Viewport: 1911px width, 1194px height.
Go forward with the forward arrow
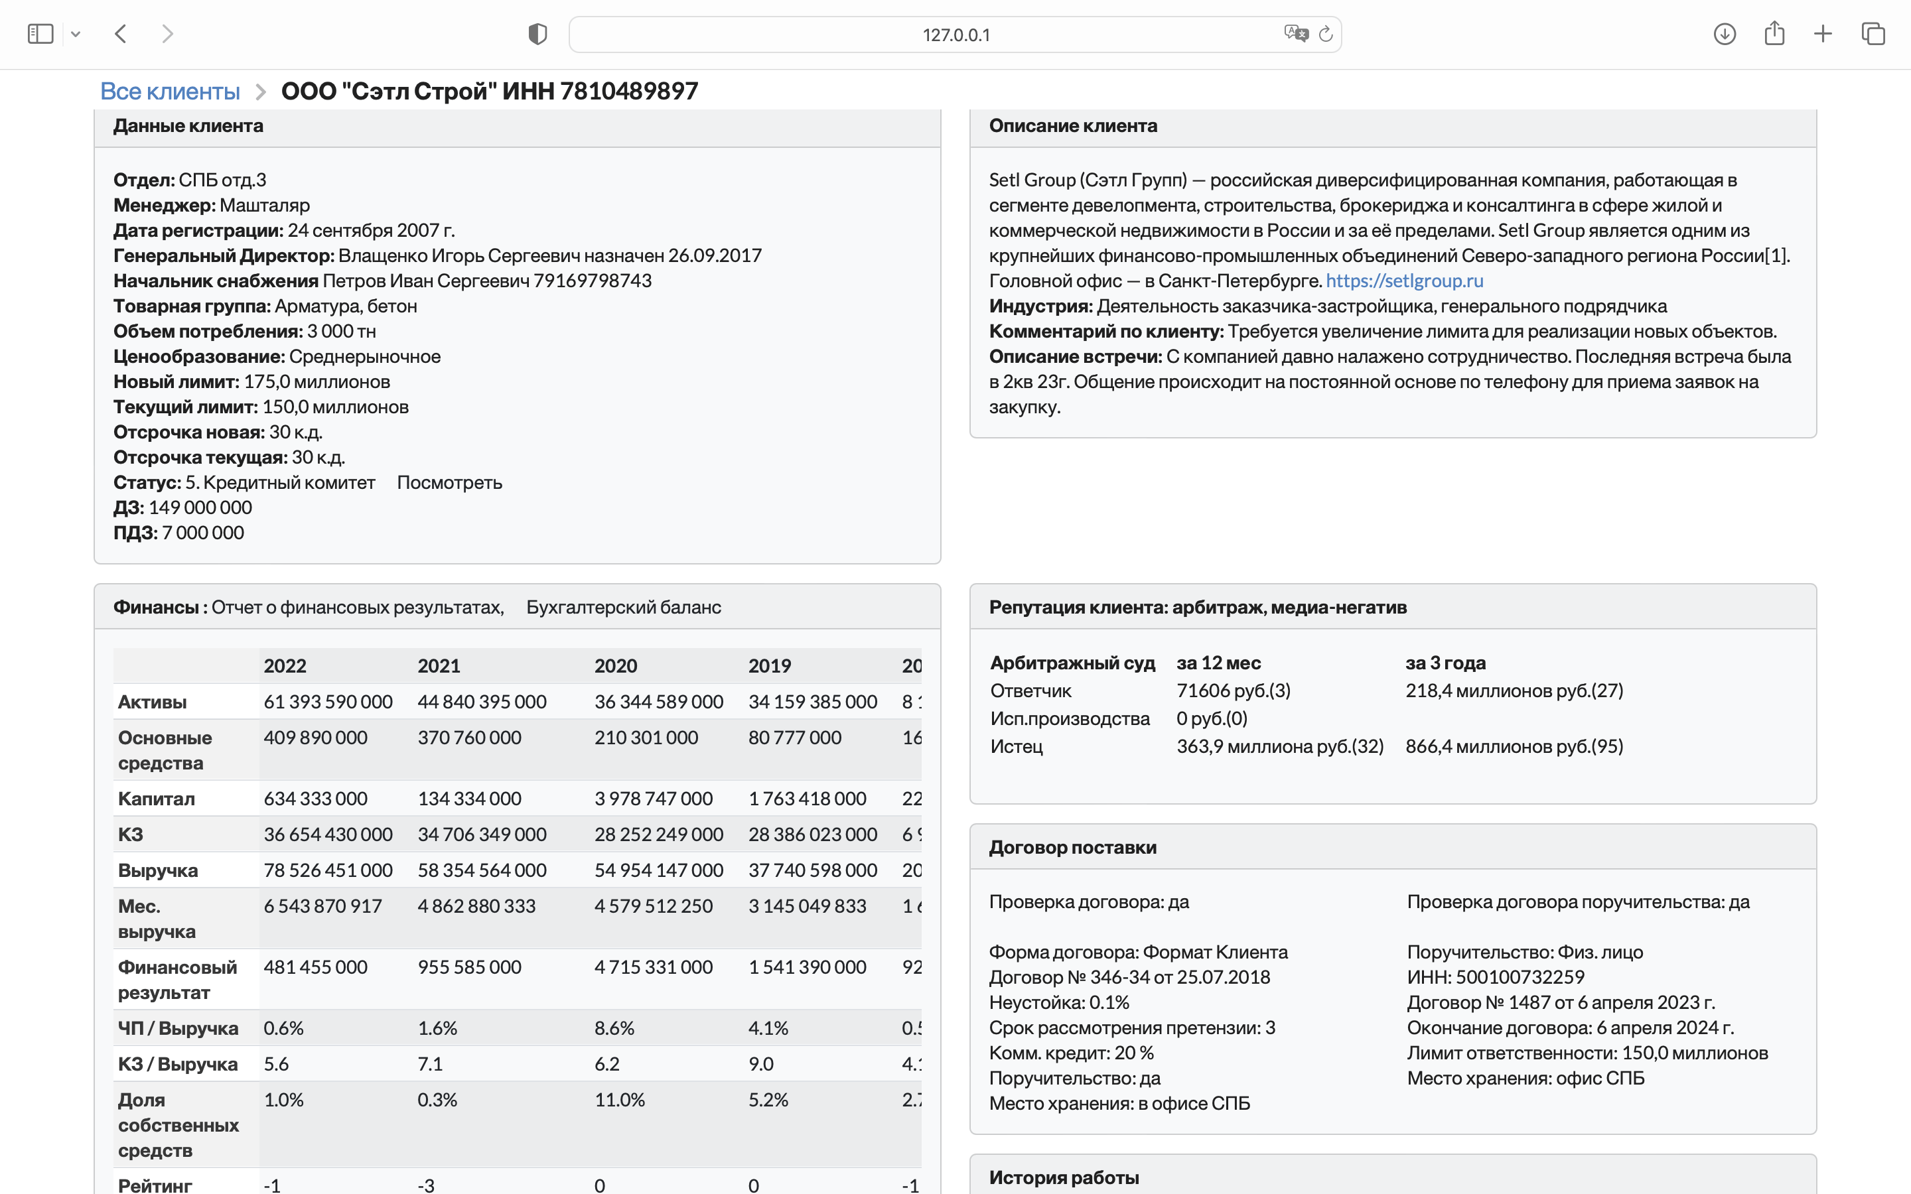coord(167,34)
